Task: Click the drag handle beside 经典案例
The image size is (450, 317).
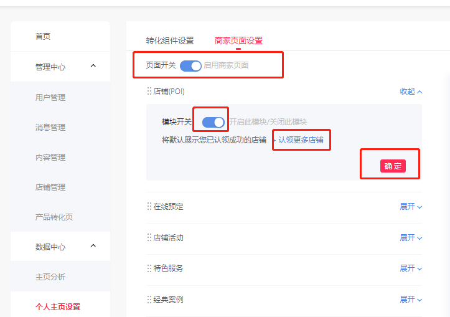Action: tap(149, 300)
